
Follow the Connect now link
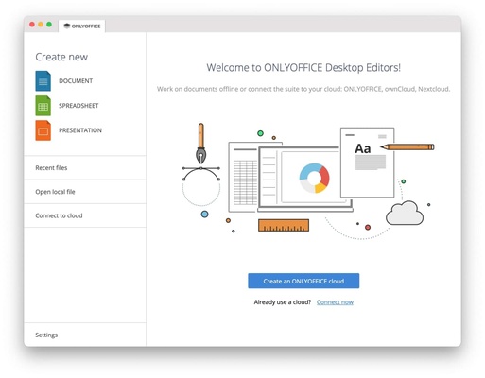[x=335, y=302]
